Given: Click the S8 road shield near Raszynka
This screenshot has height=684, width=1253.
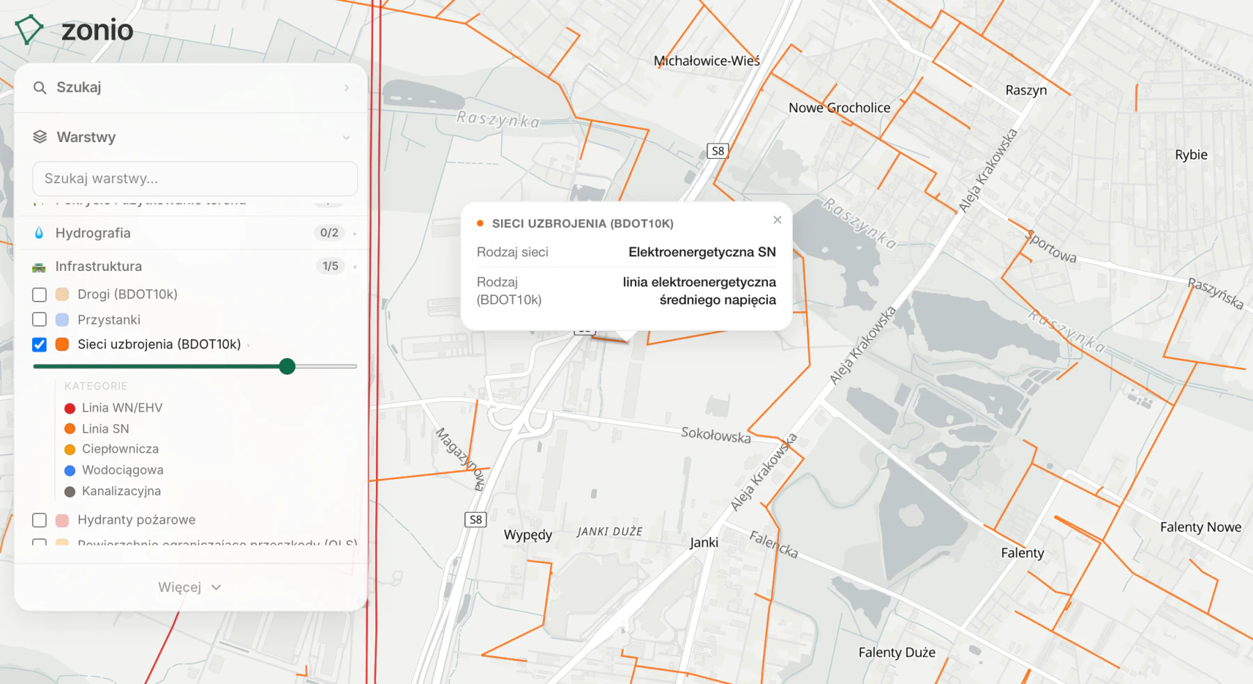Looking at the screenshot, I should [718, 151].
